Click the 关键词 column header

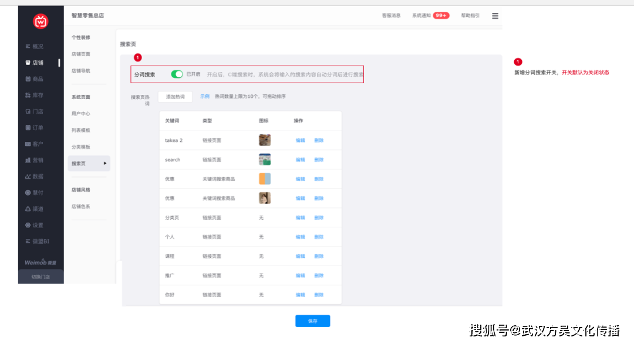coord(172,121)
